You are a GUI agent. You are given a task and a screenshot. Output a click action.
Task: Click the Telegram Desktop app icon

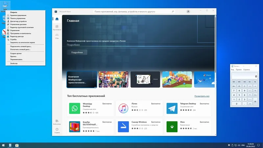(x=172, y=109)
